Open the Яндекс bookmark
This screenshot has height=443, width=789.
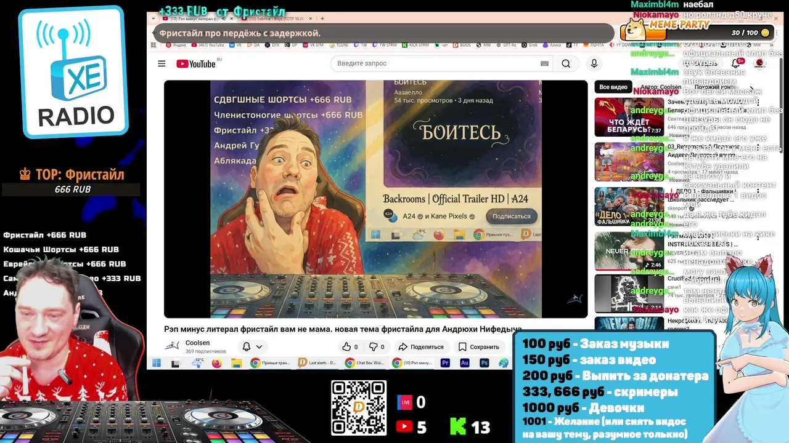click(176, 45)
